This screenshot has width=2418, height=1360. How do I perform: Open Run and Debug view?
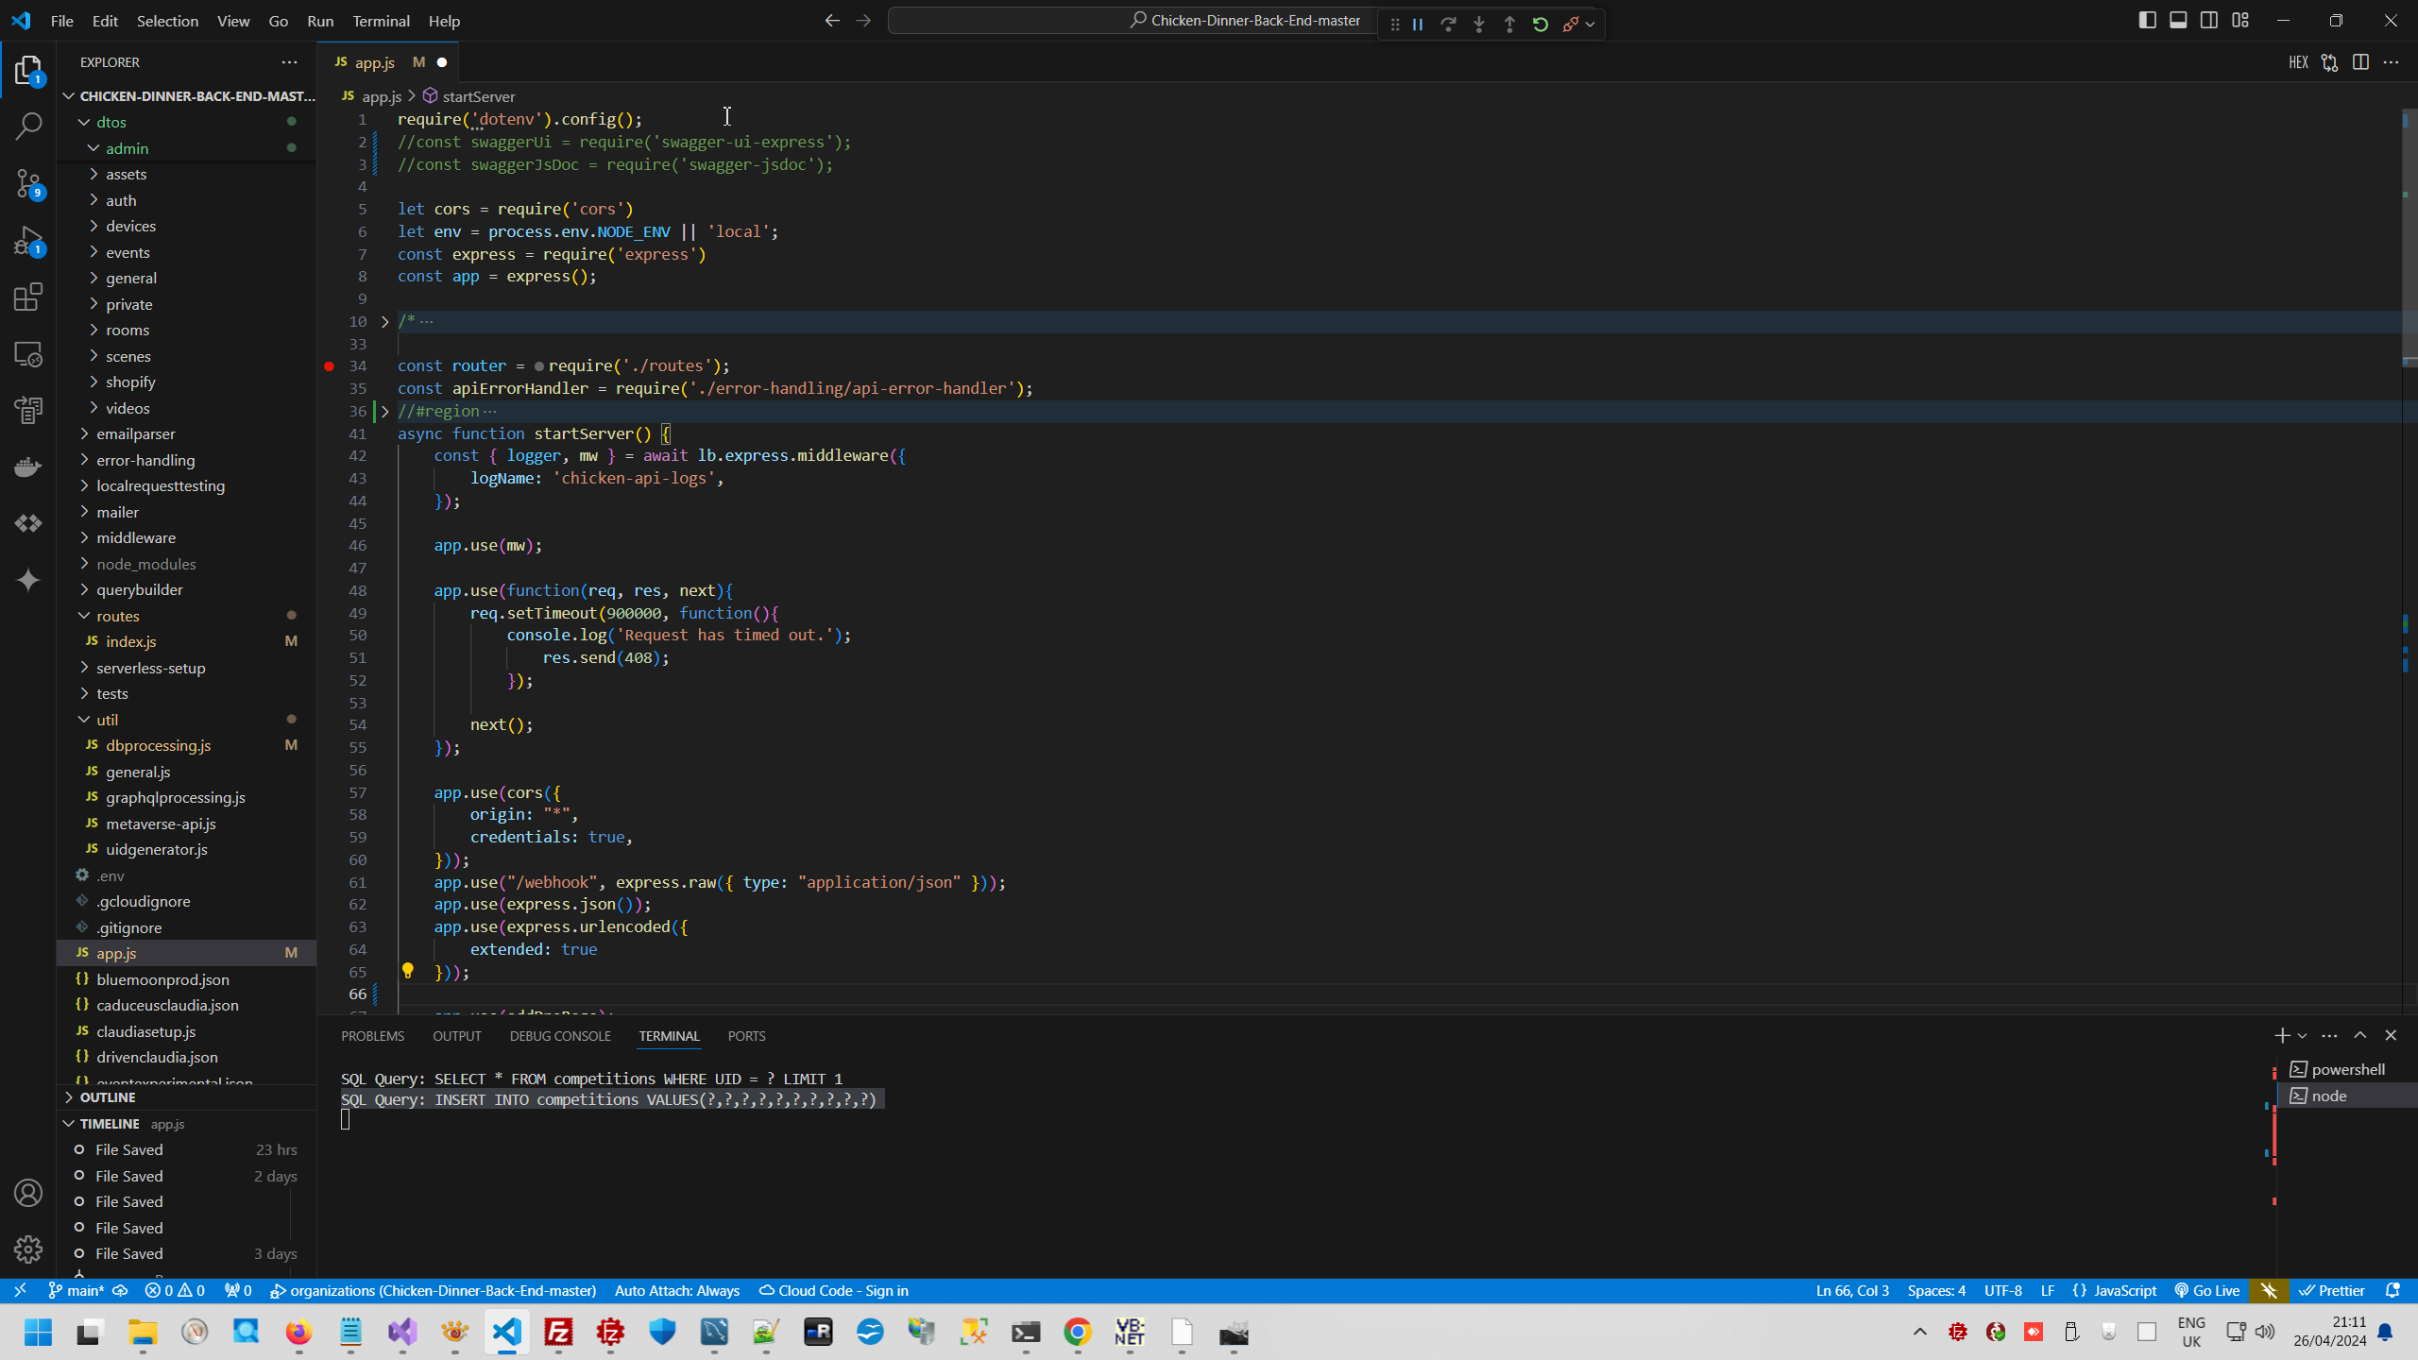pos(28,241)
